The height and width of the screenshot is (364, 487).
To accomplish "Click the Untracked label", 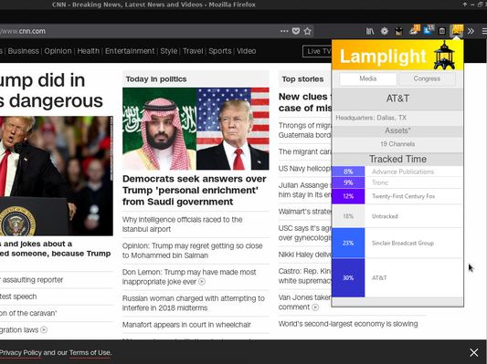I will [x=385, y=216].
